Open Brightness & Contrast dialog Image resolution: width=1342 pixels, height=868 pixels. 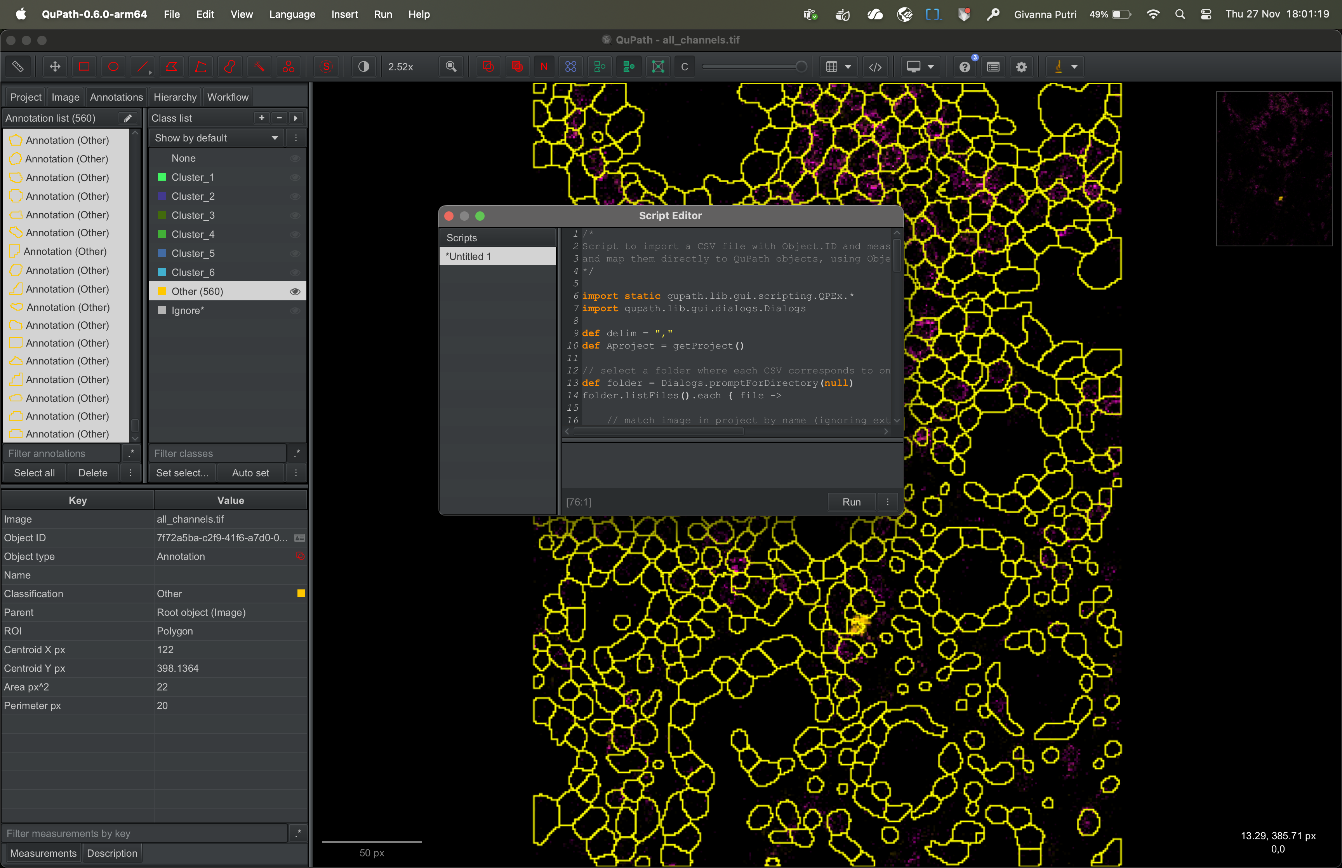[x=364, y=66]
